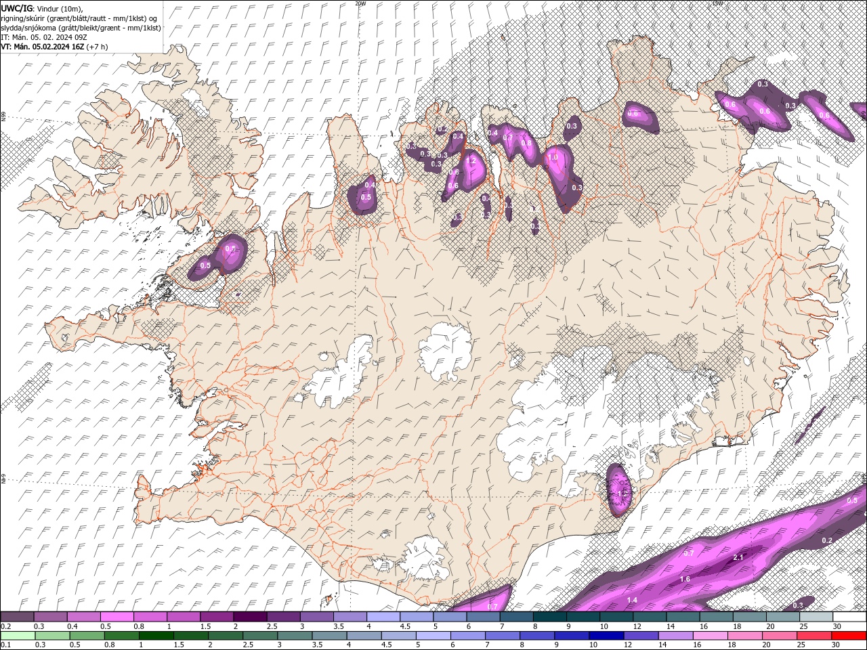Select the snow scale swatch for 20
This screenshot has height=650, width=867.
point(784,617)
